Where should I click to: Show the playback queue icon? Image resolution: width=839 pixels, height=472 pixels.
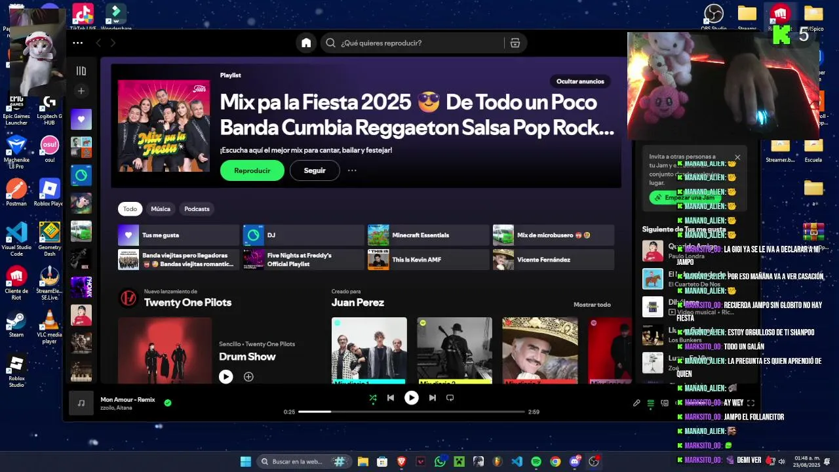(x=651, y=403)
